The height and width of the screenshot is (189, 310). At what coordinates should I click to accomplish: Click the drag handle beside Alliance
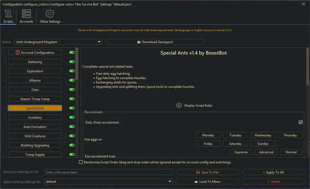coord(4,80)
